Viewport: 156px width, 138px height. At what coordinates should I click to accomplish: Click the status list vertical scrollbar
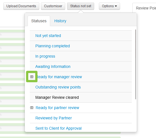(x=135, y=64)
